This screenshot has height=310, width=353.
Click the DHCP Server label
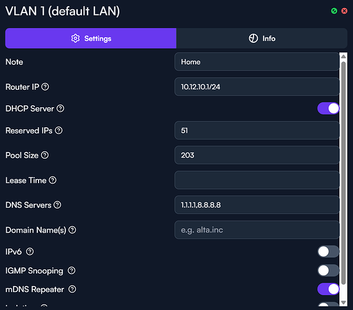tap(30, 108)
